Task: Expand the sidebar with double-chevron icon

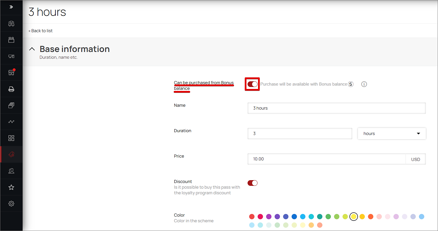Action: (11, 7)
